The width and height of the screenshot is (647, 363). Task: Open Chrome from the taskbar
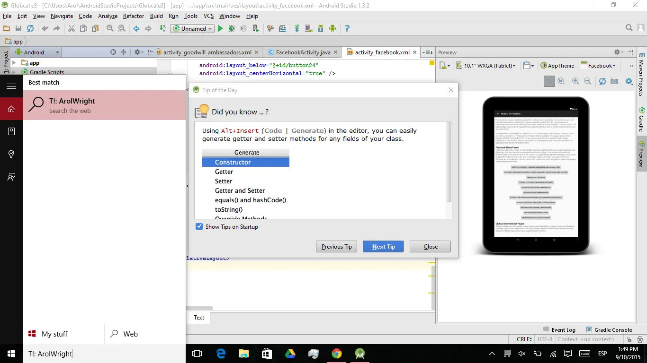click(337, 354)
